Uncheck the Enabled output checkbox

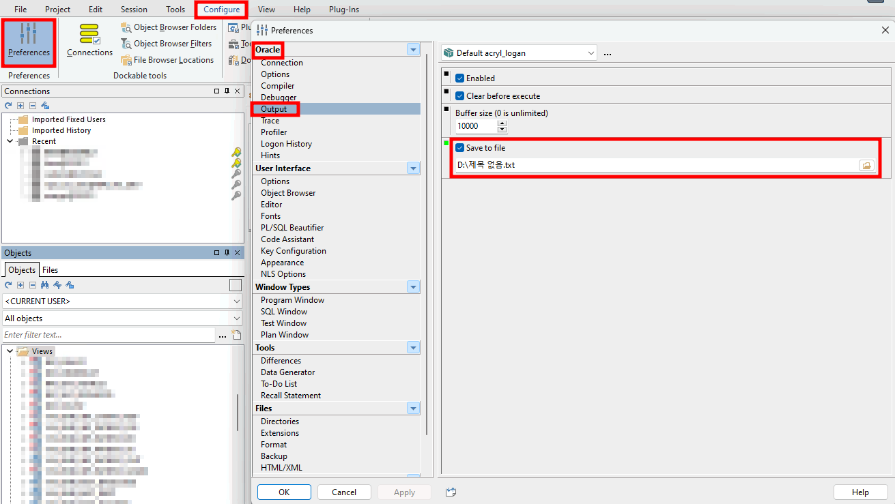(x=459, y=78)
